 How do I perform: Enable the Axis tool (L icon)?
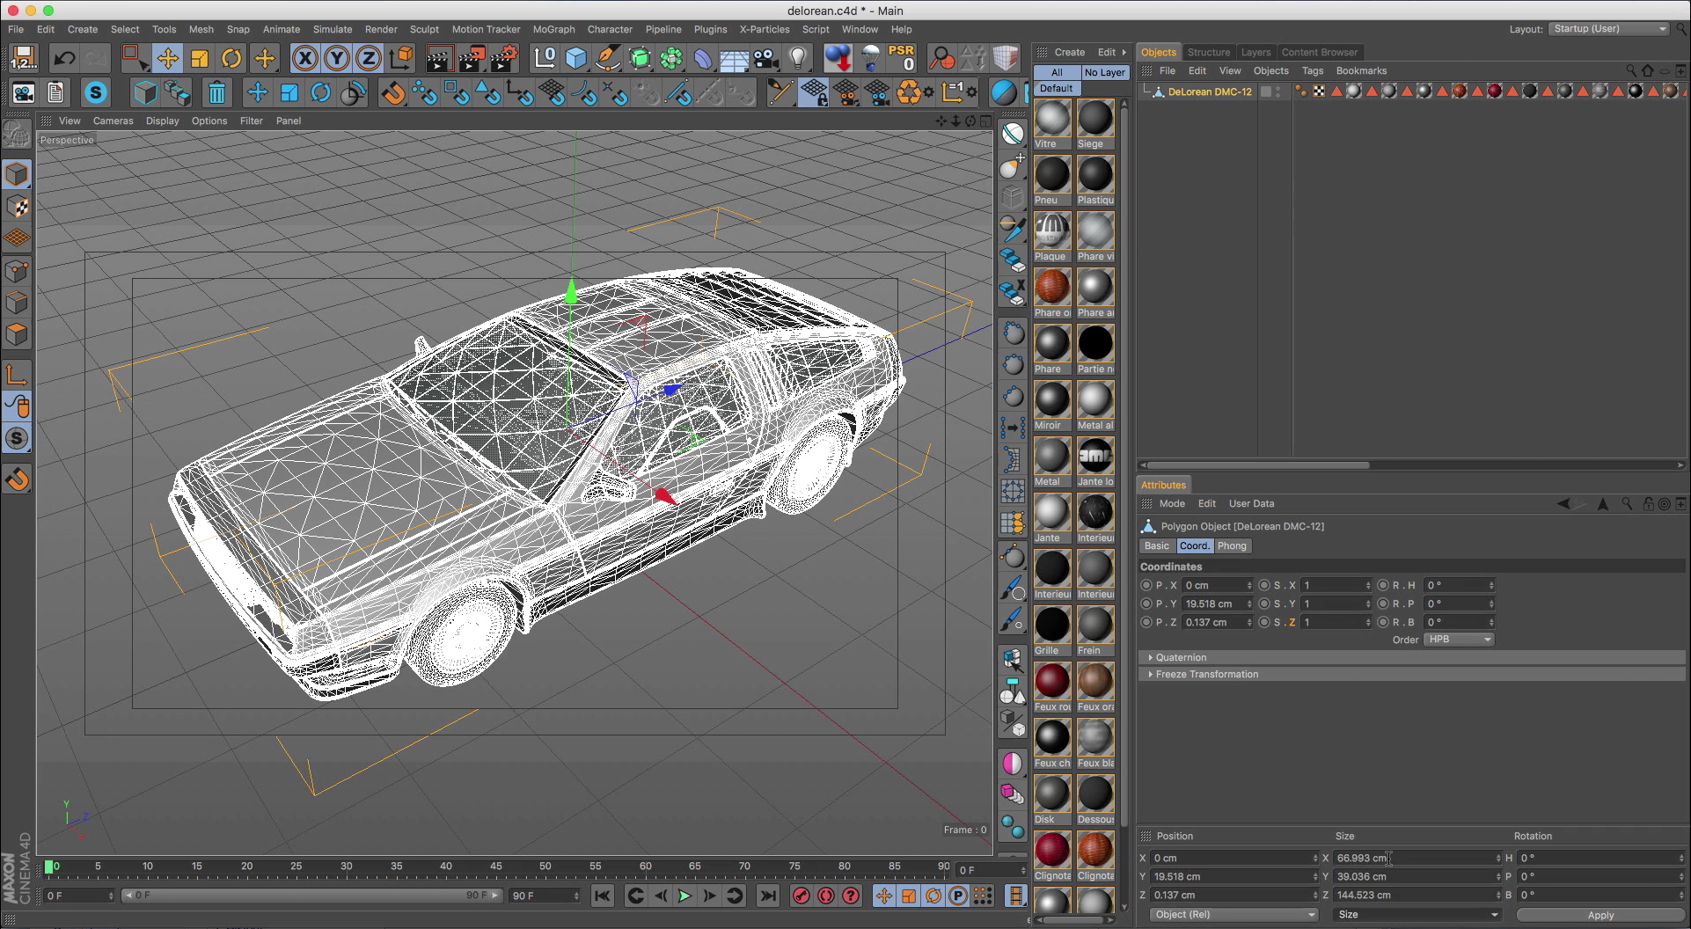point(17,374)
